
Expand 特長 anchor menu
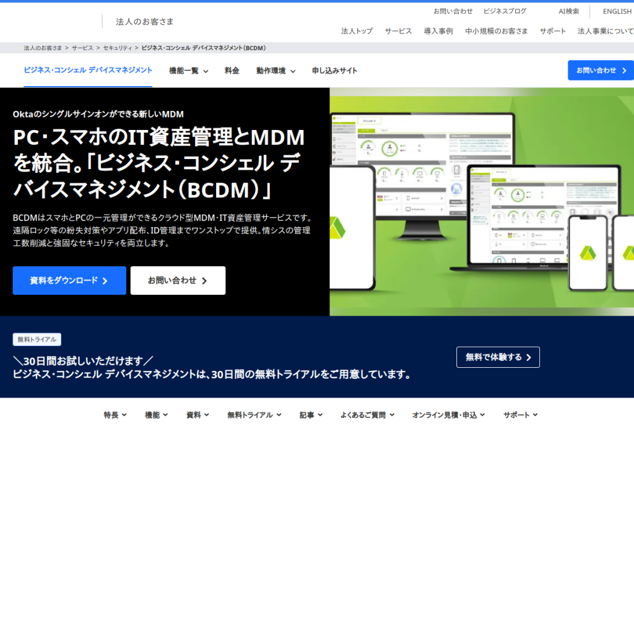115,415
